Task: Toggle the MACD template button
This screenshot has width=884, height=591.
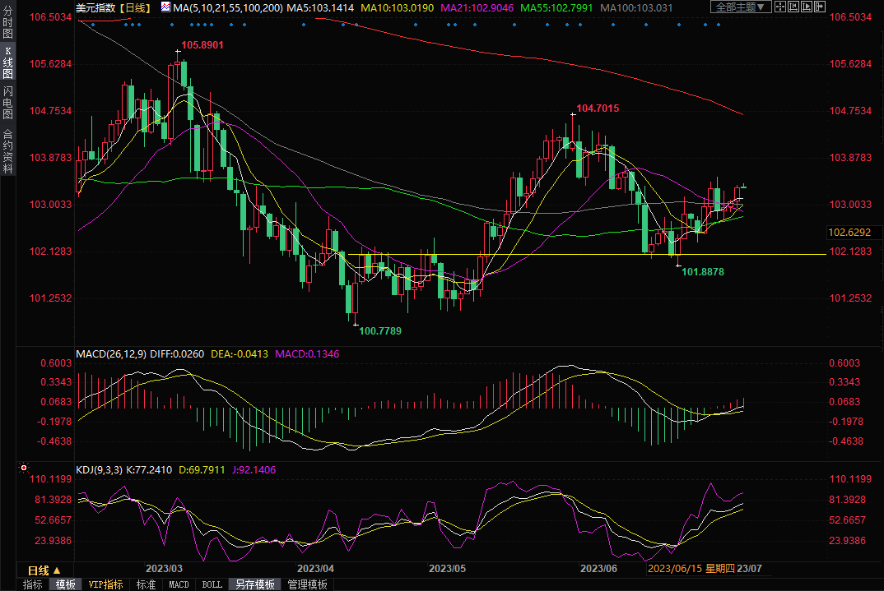Action: 179,584
